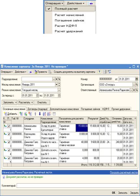Image resolution: width=140 pixels, height=196 pixels.
Task: Sort descending with the second sort icon
Action: 49,114
